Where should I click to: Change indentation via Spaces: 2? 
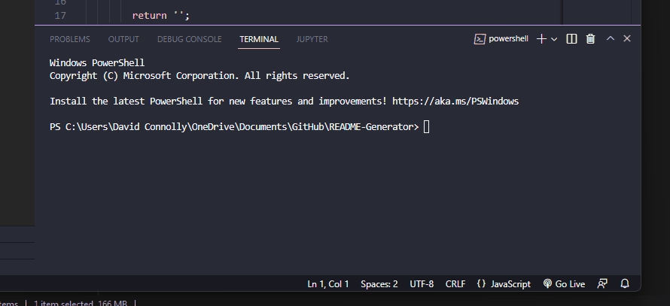pyautogui.click(x=379, y=283)
